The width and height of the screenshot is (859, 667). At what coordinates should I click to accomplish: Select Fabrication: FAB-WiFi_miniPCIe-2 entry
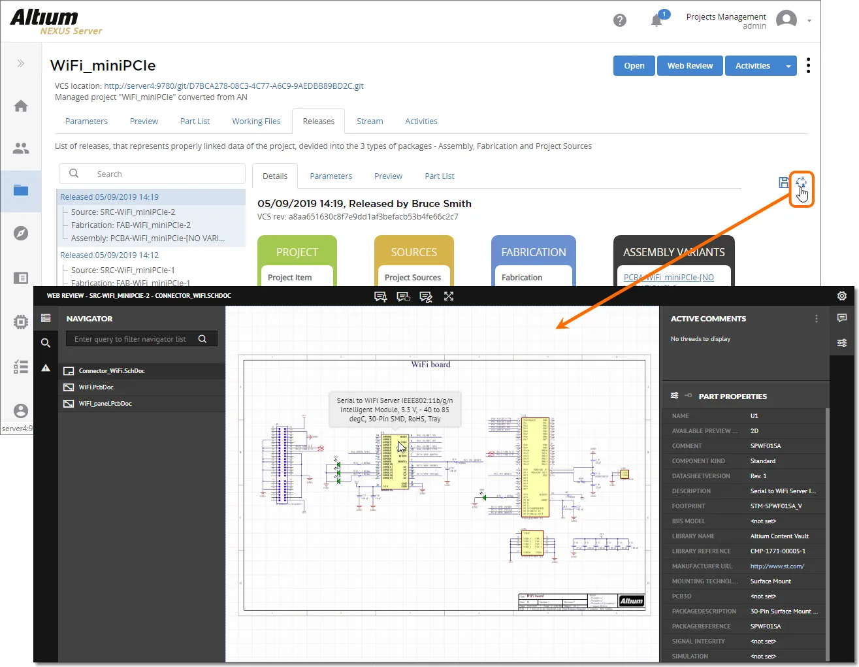click(131, 225)
